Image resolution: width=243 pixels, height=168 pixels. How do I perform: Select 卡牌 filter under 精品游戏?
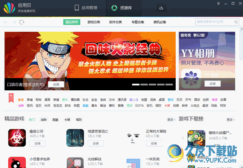point(67,120)
